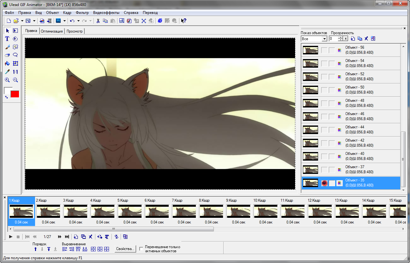The width and height of the screenshot is (410, 263).
Task: Expand the Photoshop editor dropdown arrow
Action: click(64, 21)
